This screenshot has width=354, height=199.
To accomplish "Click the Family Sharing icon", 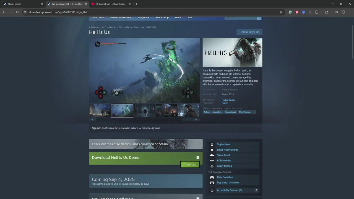I will 212,166.
